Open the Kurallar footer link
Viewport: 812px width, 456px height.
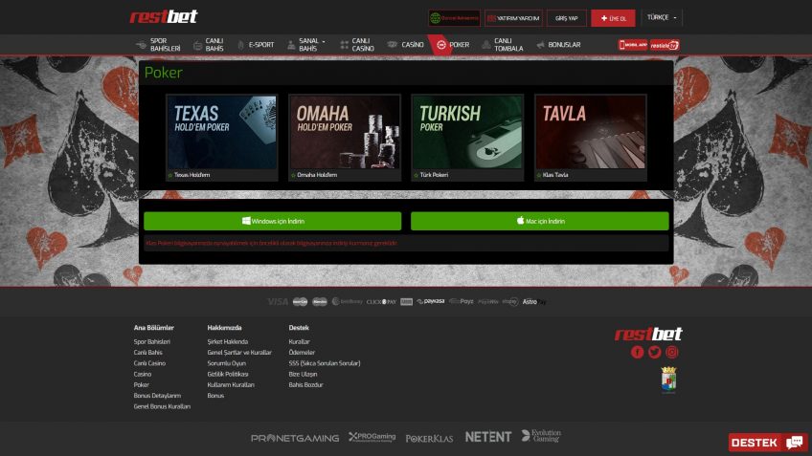300,341
